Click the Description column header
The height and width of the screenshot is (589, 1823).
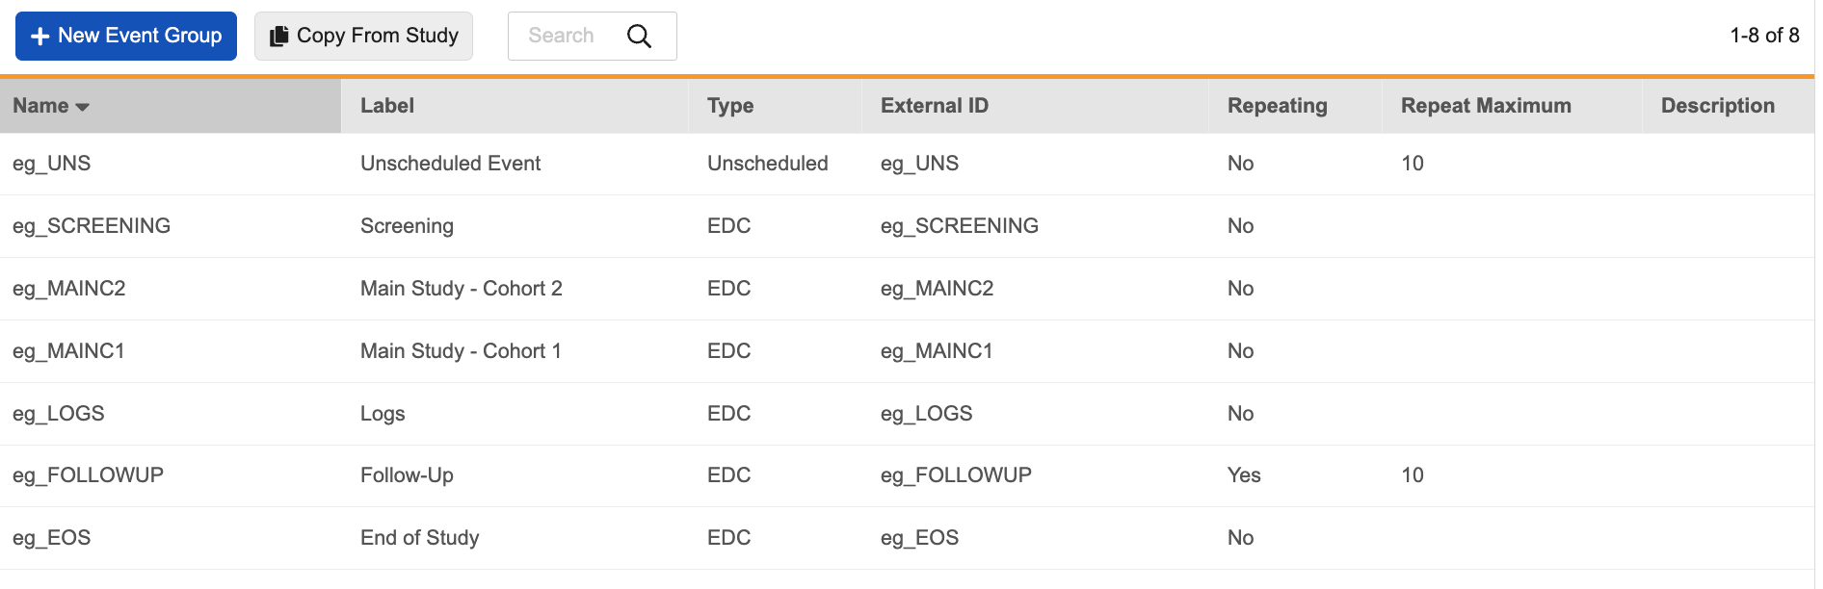pos(1717,106)
